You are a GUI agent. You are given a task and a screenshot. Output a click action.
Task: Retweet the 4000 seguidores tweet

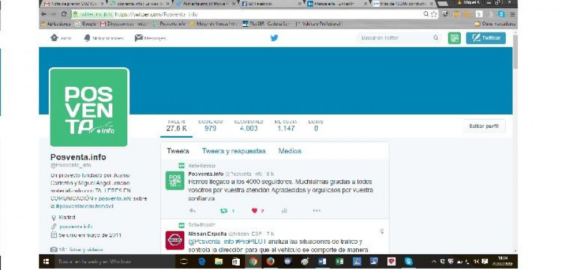click(224, 211)
